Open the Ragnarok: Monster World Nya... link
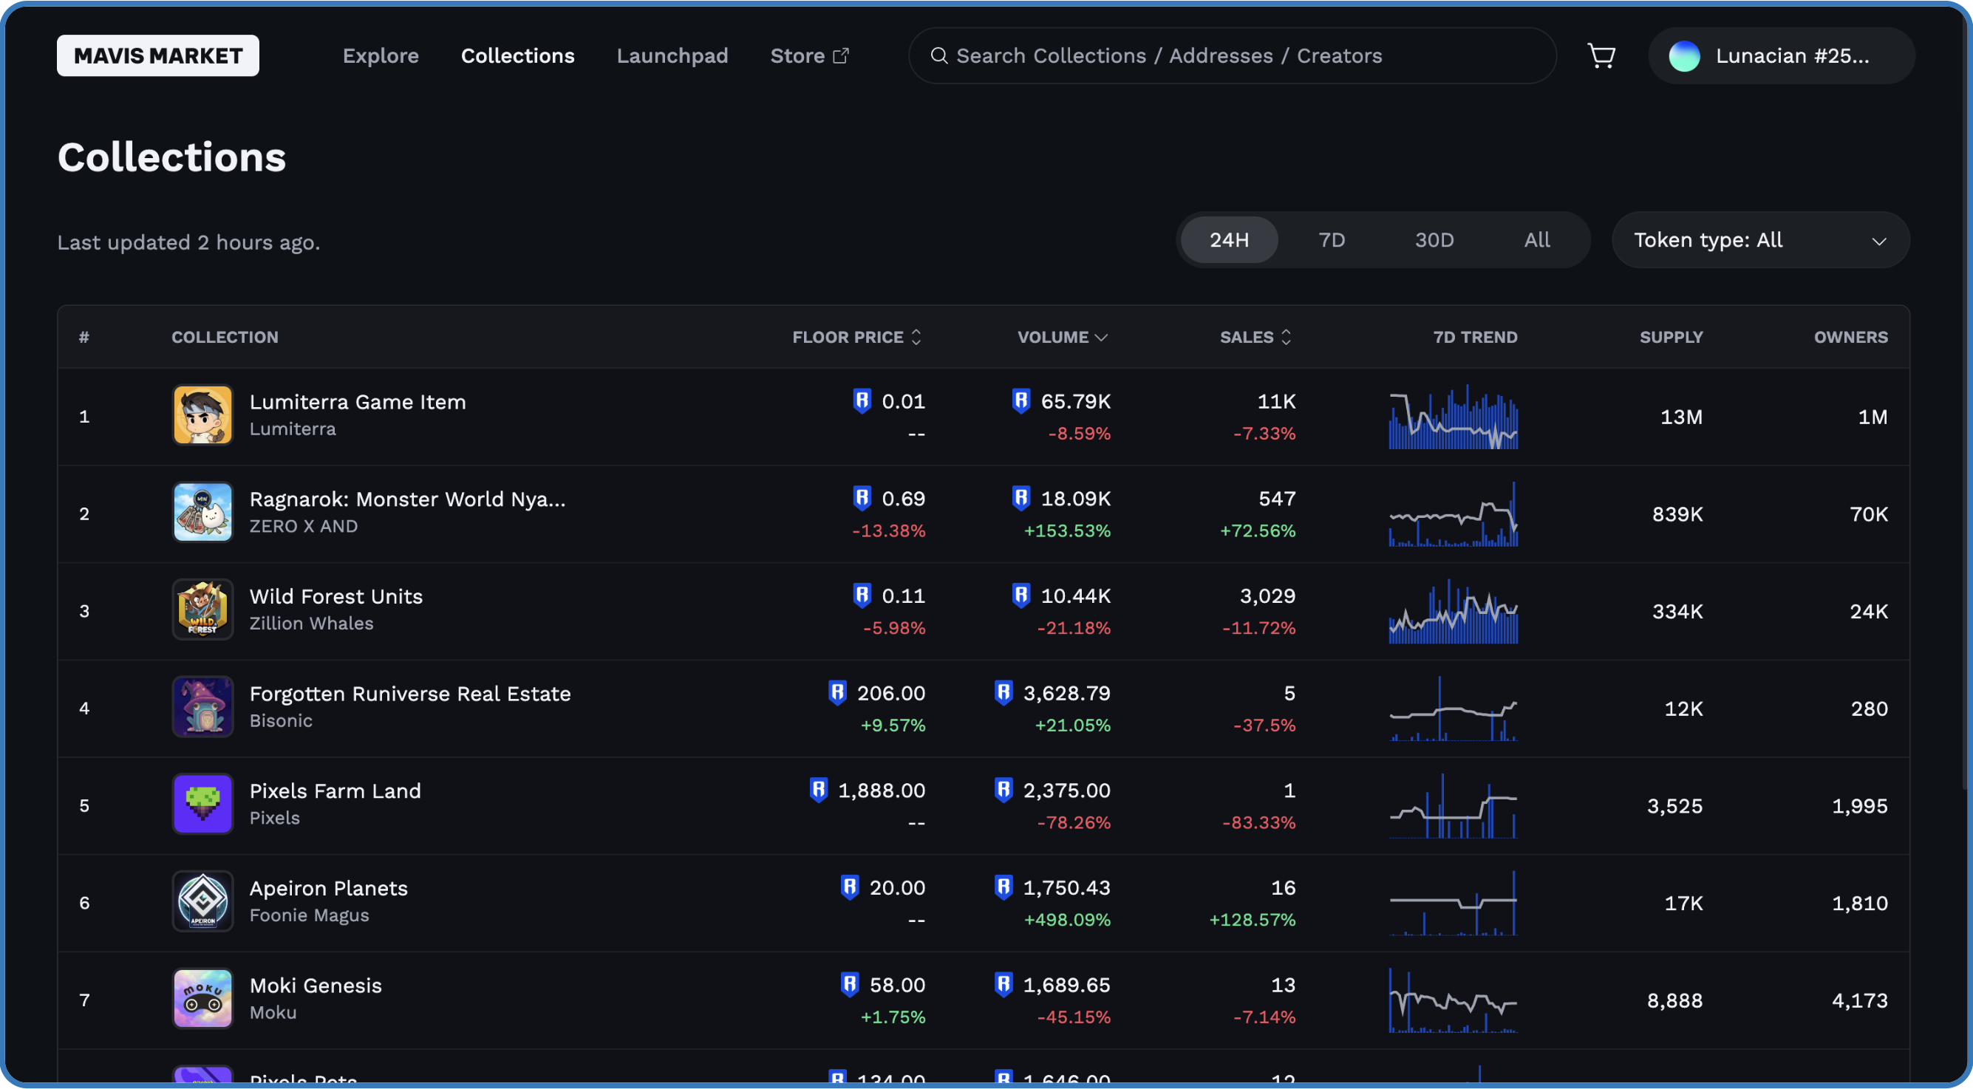Image resolution: width=1973 pixels, height=1089 pixels. (x=407, y=499)
